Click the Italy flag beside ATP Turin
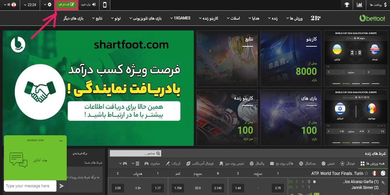 click(374, 173)
